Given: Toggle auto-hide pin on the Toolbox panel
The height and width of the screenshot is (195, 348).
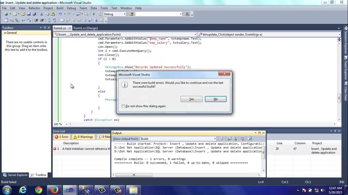Looking at the screenshot, I should [45, 28].
